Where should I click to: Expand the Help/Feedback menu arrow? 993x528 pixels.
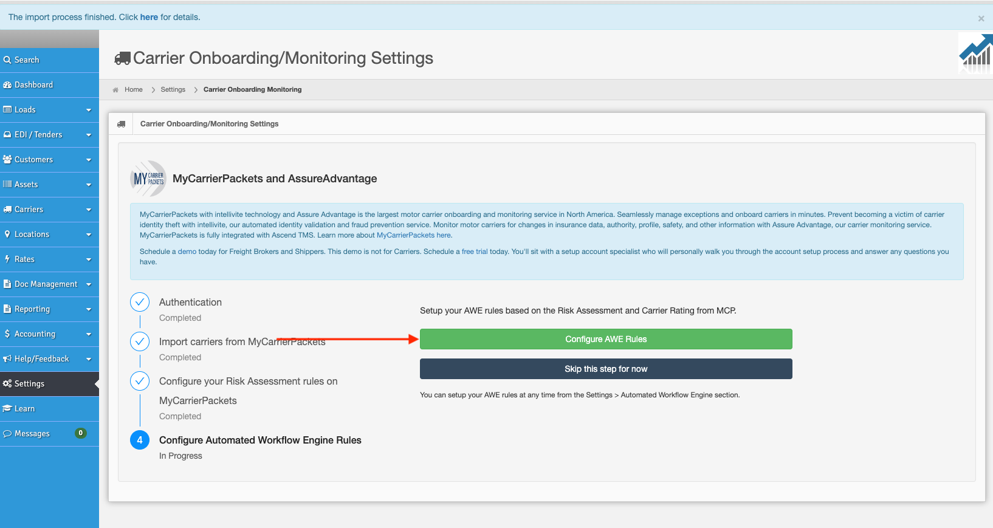[x=89, y=359]
